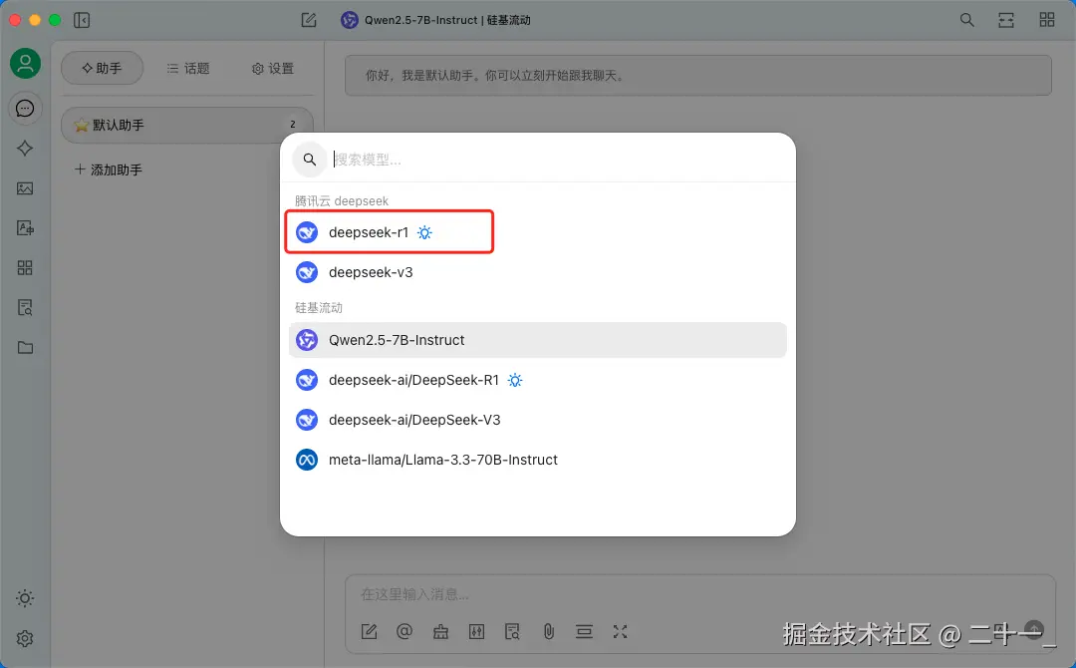Viewport: 1076px width, 668px height.
Task: Click the 硅基流动 group label
Action: 319,307
